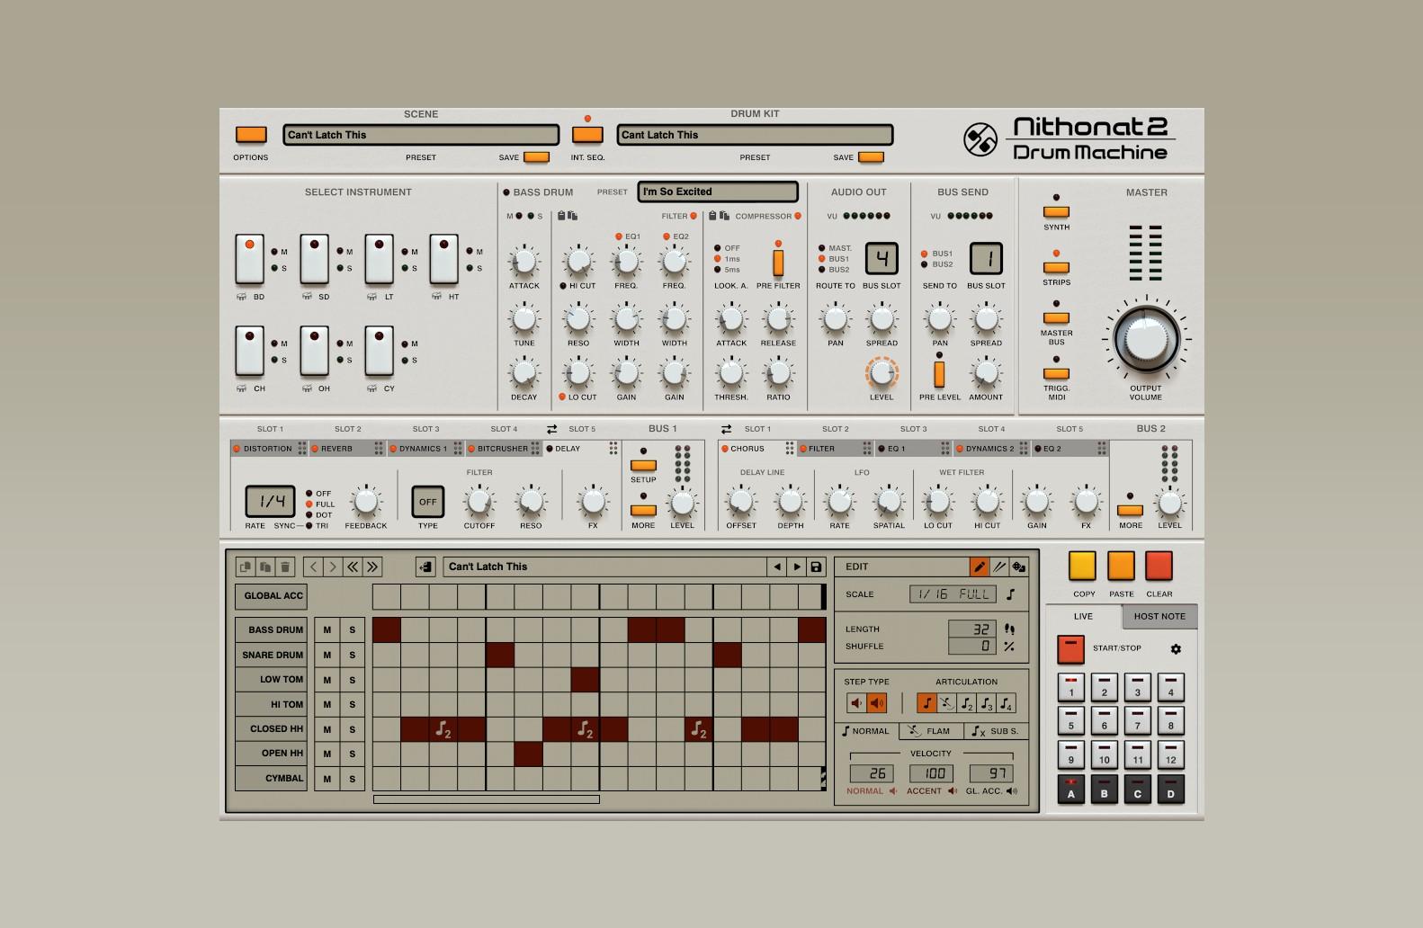Choose the 4 sub-step articulation
This screenshot has width=1423, height=928.
(1006, 703)
